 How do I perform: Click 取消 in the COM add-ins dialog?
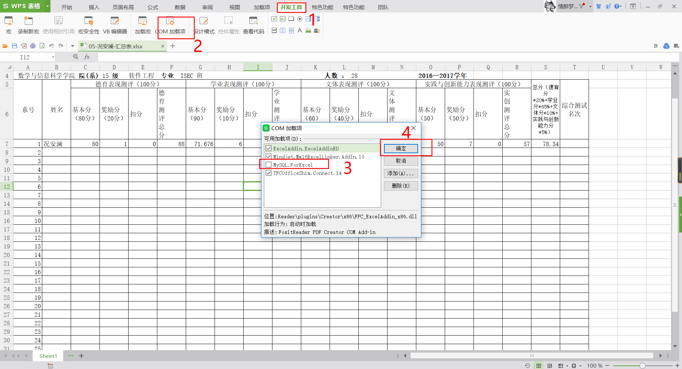coord(401,161)
